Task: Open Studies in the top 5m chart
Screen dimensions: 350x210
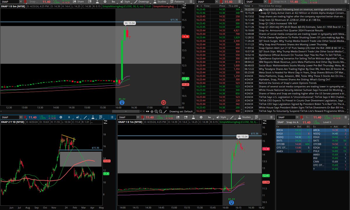Action: point(160,2)
